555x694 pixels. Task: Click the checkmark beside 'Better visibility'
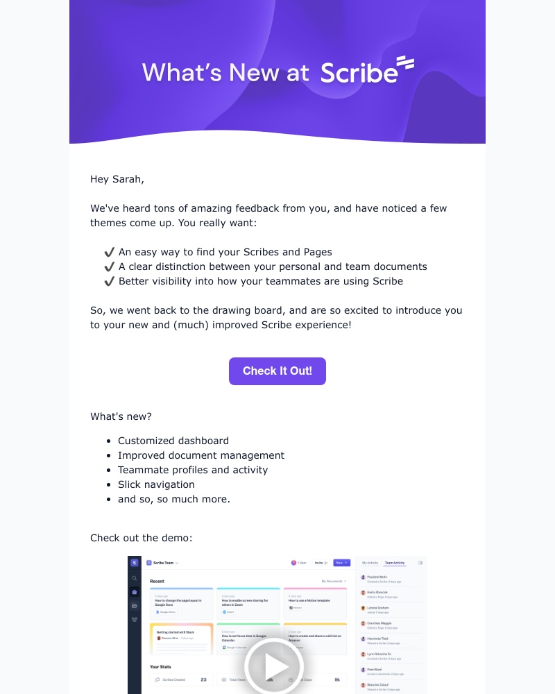pyautogui.click(x=109, y=280)
